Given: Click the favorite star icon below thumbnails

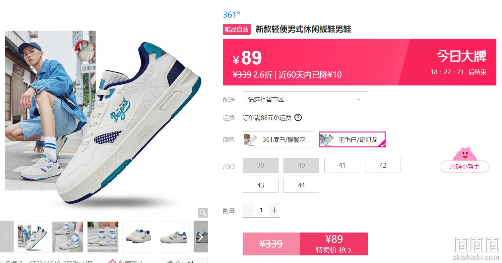Looking at the screenshot, I should (112, 261).
